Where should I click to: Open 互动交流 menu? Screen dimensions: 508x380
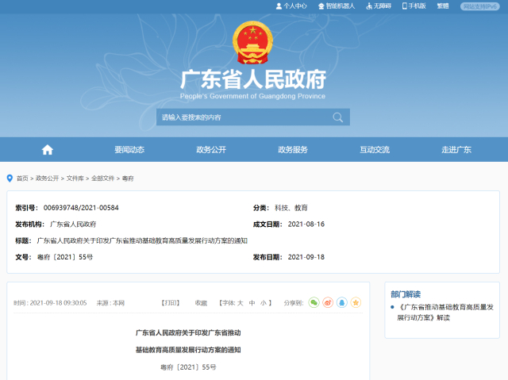[375, 149]
